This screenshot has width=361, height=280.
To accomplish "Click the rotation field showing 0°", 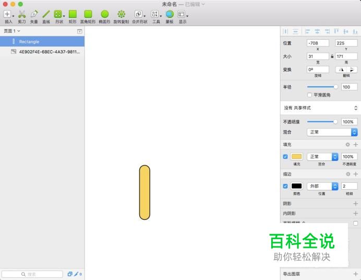I will (318, 69).
